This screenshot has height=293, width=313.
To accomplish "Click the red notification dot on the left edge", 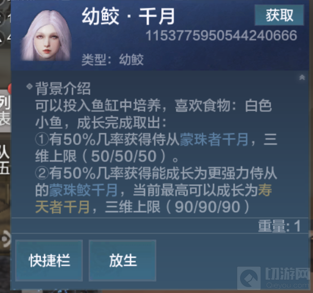I will point(9,89).
